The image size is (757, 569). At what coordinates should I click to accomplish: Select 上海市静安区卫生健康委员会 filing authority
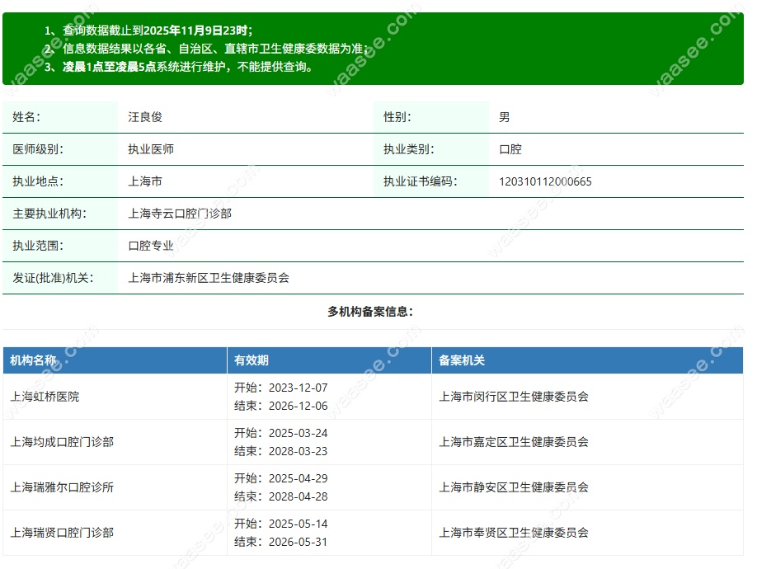click(x=514, y=487)
